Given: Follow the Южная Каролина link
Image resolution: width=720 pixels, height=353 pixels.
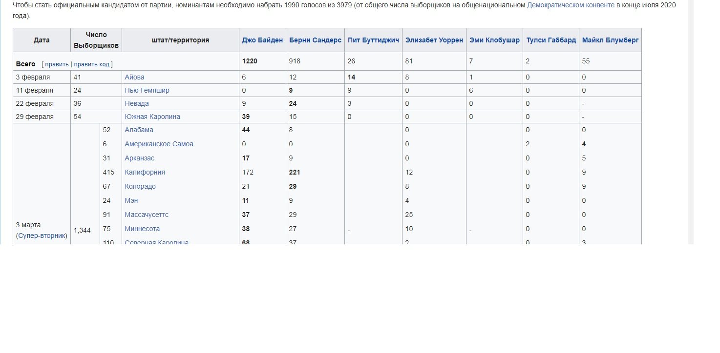Looking at the screenshot, I should click(x=152, y=117).
